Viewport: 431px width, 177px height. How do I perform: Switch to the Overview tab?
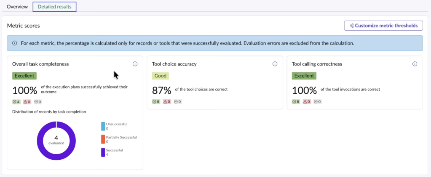[x=17, y=7]
